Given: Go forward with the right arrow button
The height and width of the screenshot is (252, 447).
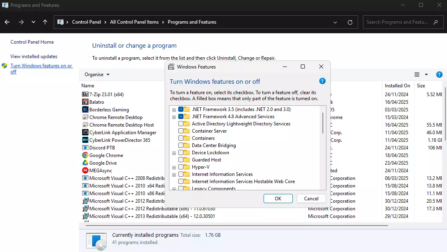Looking at the screenshot, I should [21, 22].
